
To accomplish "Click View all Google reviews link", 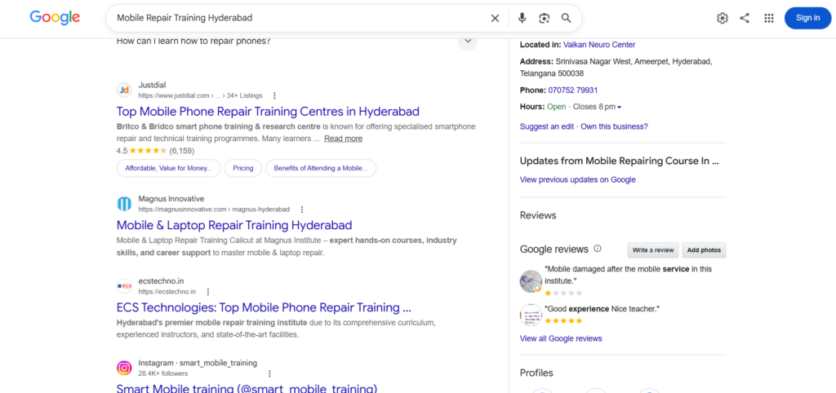I will click(561, 338).
